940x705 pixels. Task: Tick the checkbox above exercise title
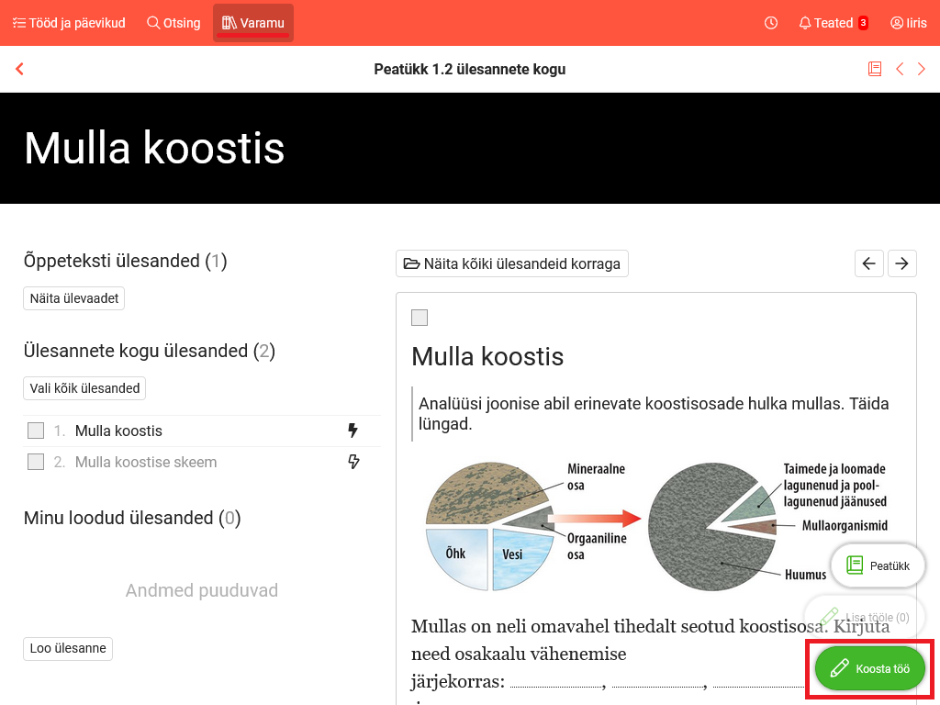point(420,318)
